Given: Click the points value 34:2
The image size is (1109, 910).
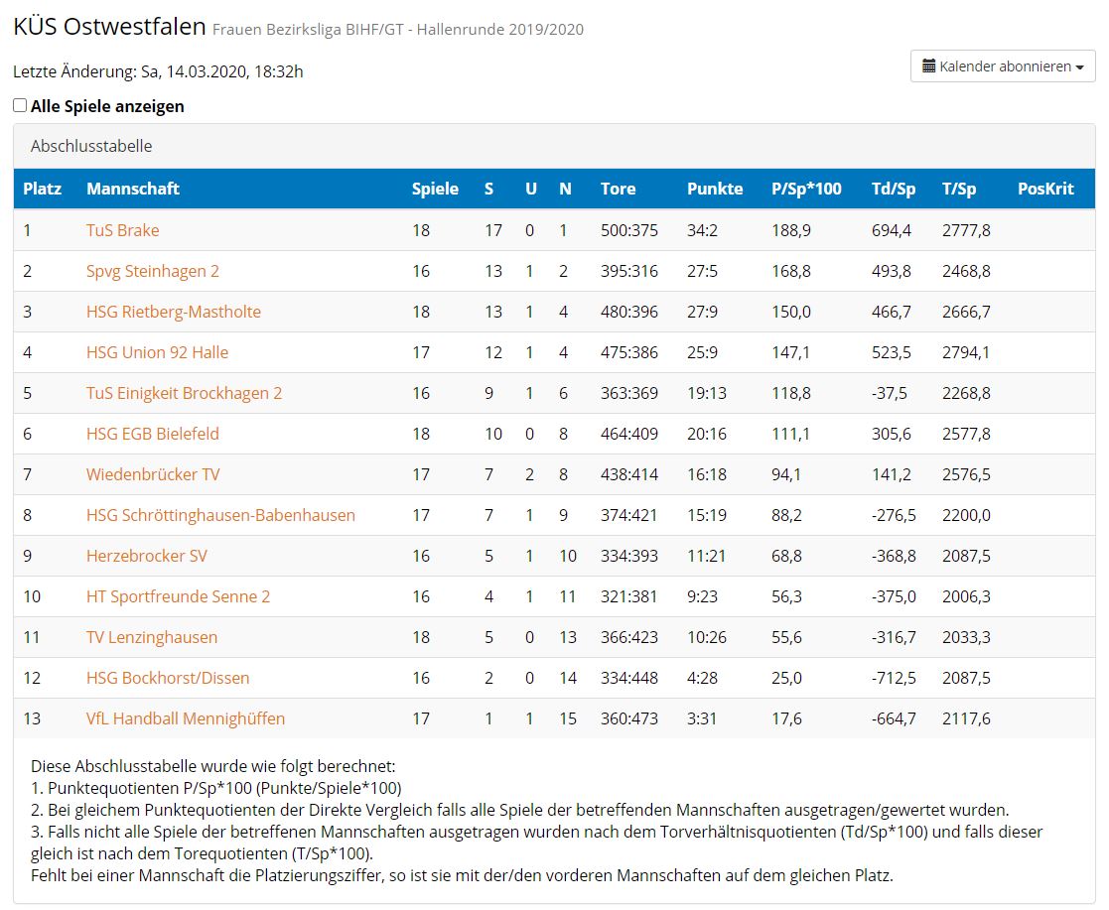Looking at the screenshot, I should point(702,230).
